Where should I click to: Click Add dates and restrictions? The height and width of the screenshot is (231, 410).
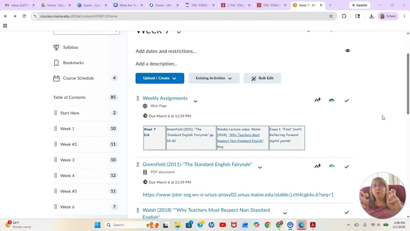click(x=166, y=51)
